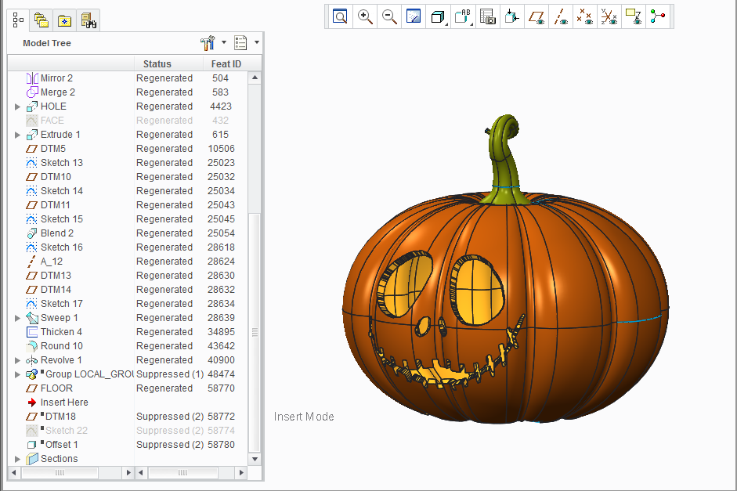Select the Thicken 4 feature

click(61, 332)
